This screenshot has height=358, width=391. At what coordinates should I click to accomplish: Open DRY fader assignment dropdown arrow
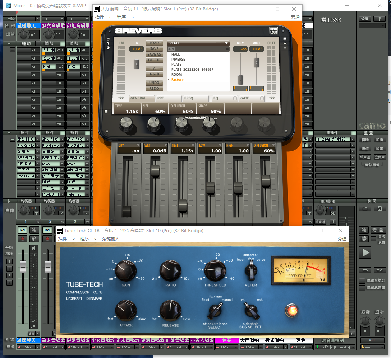(138, 145)
